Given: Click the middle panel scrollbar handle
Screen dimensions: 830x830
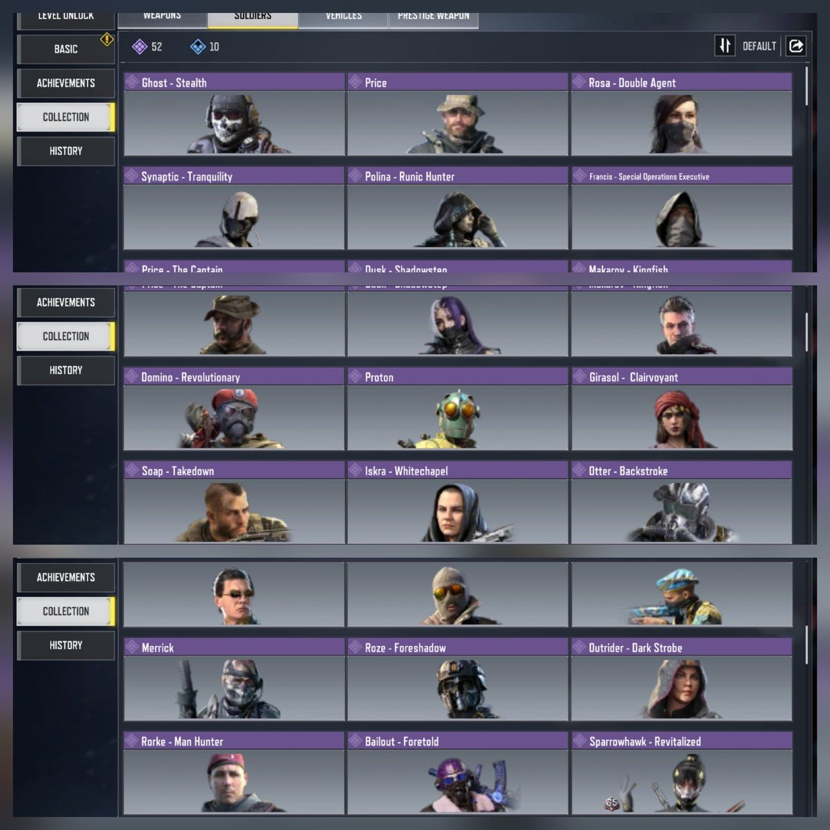Looking at the screenshot, I should pyautogui.click(x=806, y=331).
